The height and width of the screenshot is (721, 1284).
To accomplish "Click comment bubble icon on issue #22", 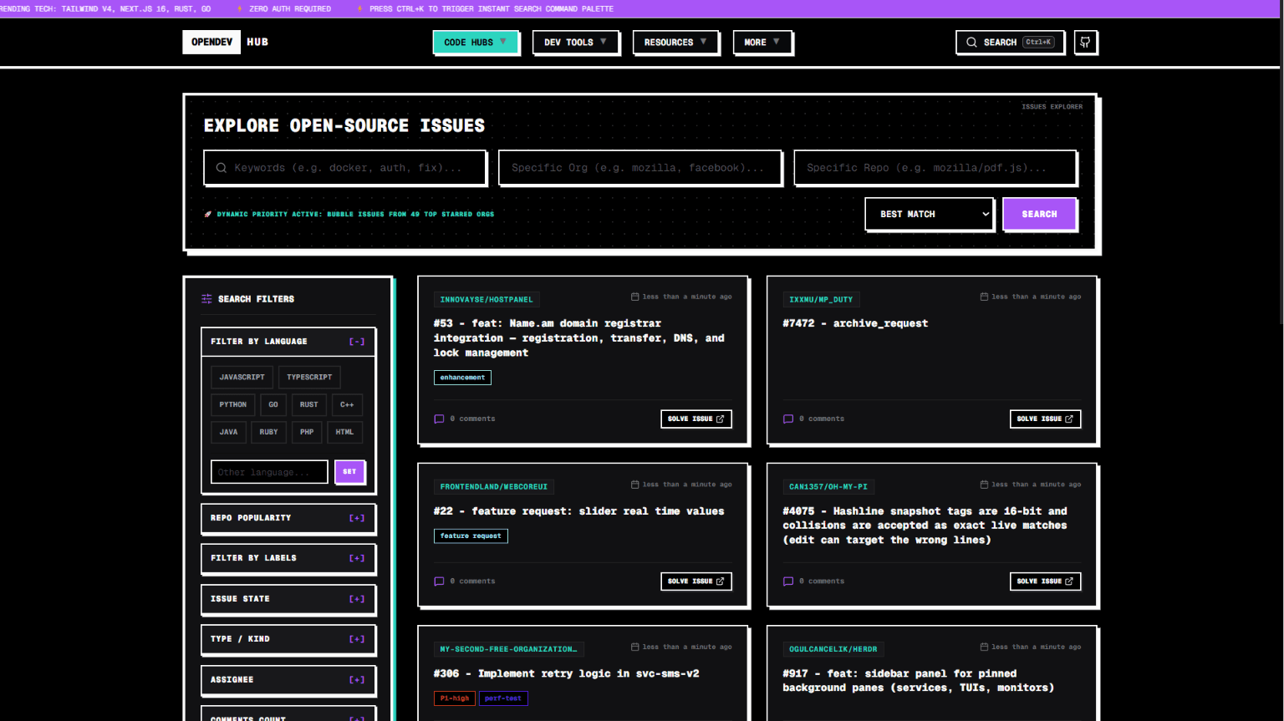I will [439, 581].
